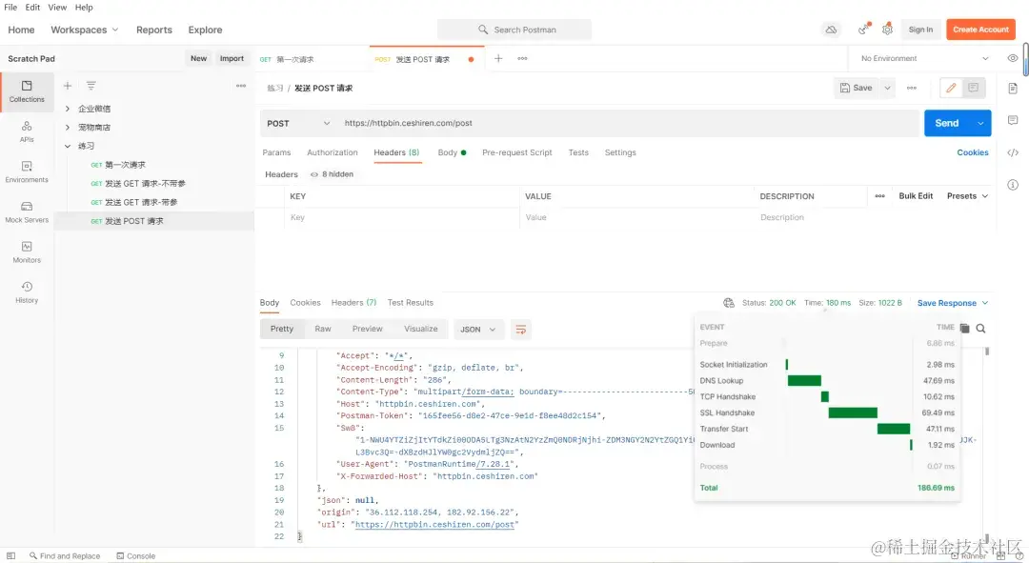
Task: Open the Presets dropdown
Action: click(x=967, y=196)
